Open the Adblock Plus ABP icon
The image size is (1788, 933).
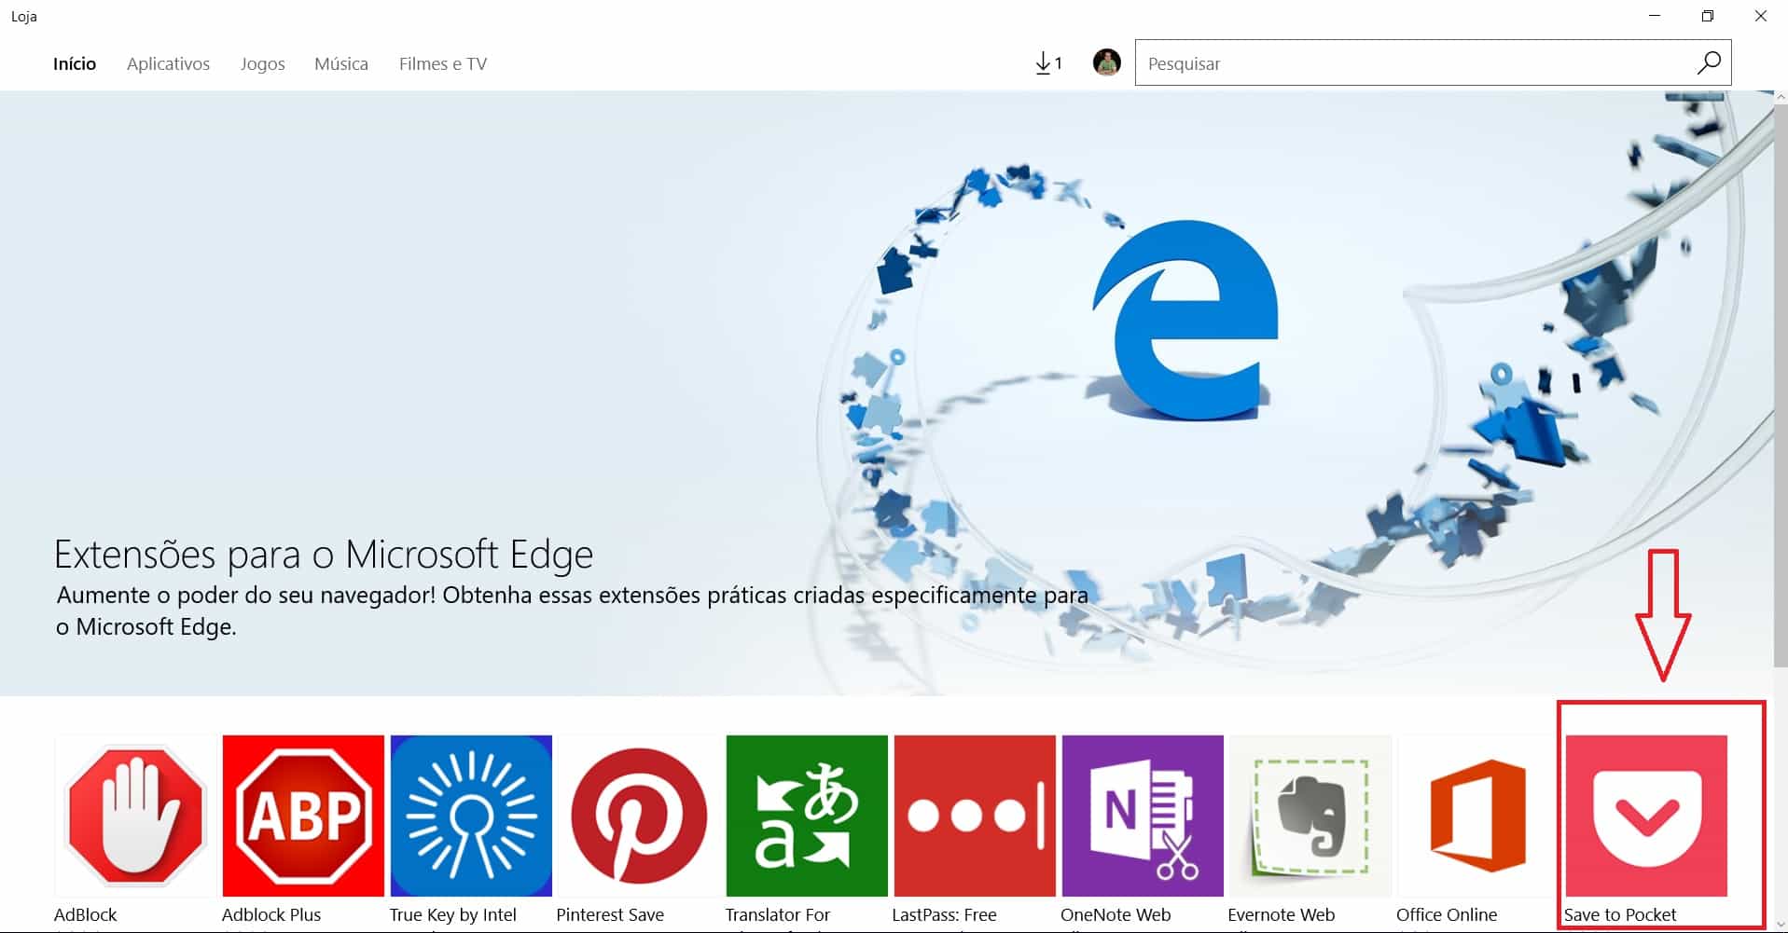(303, 816)
